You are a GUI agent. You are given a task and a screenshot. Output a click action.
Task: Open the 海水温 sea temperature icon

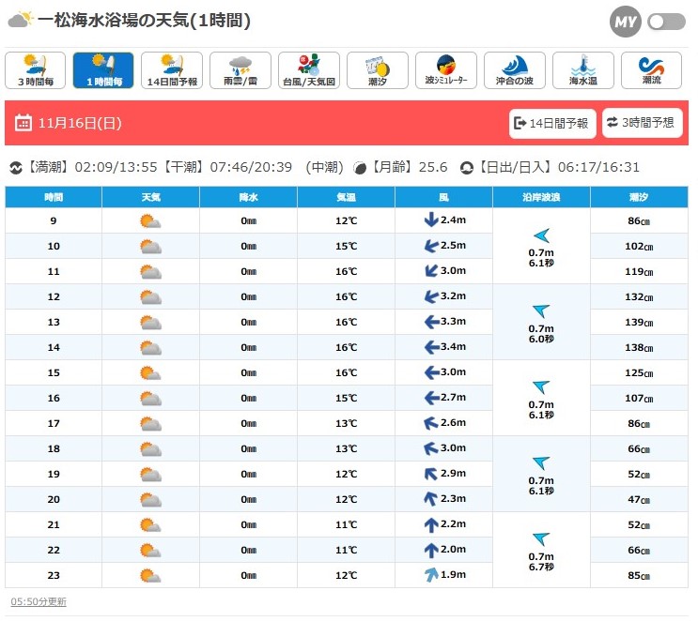[583, 70]
